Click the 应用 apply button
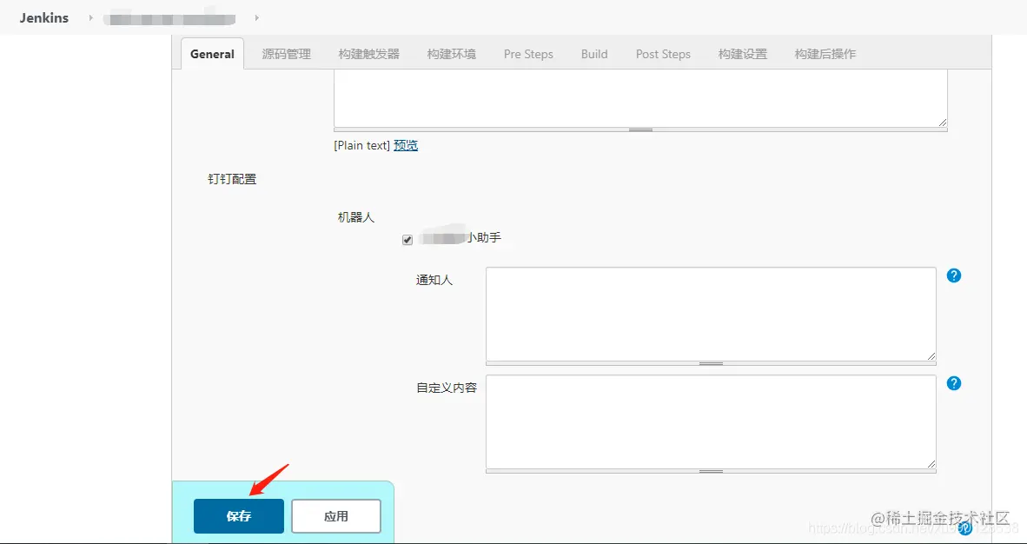Viewport: 1027px width, 544px height. click(336, 516)
